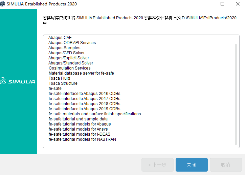245x175 pixels.
Task: Select fe-safe interface to Abaqus 2018 ODBs
Action: tap(84, 104)
